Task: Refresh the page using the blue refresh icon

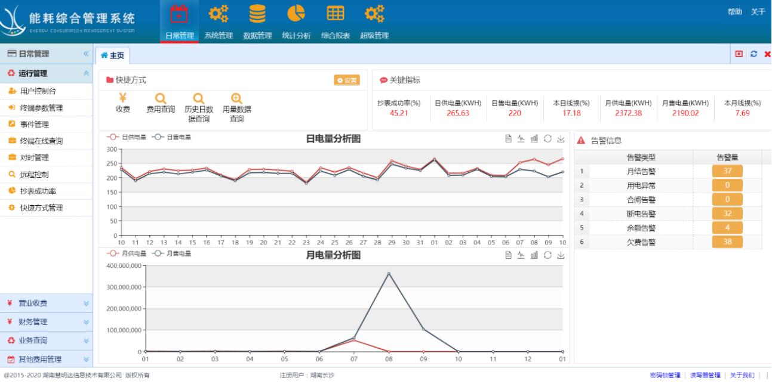Action: pos(754,54)
